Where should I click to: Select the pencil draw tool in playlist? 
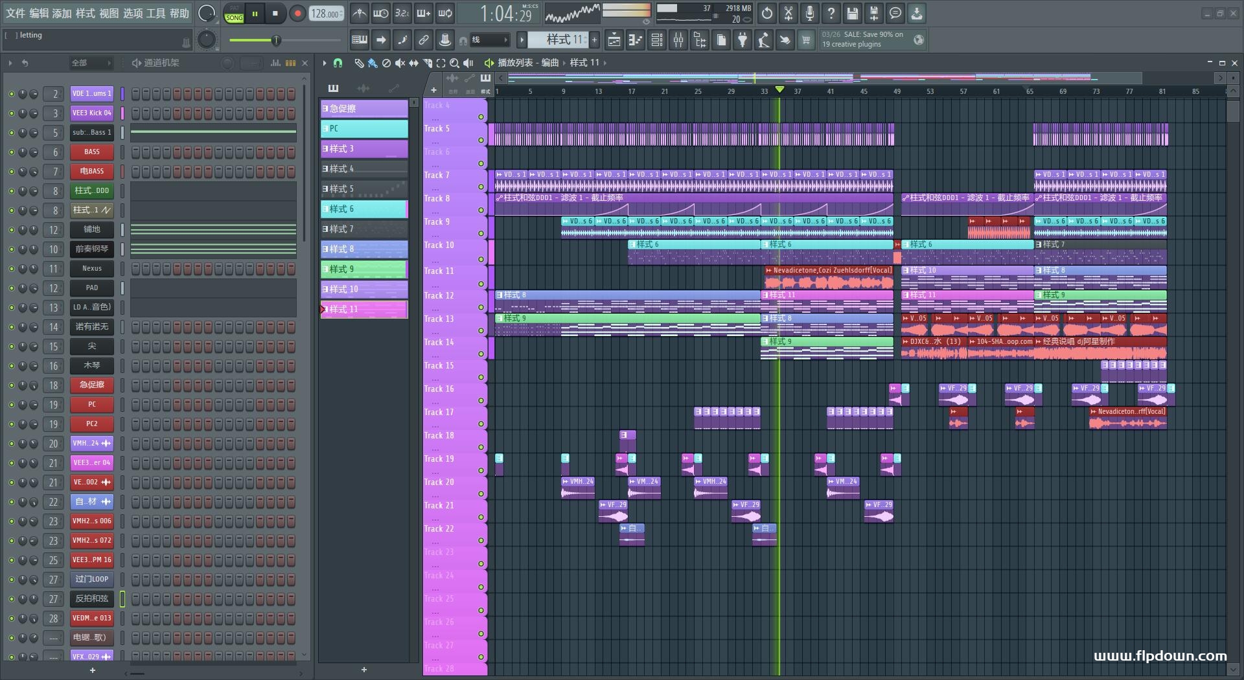[358, 63]
